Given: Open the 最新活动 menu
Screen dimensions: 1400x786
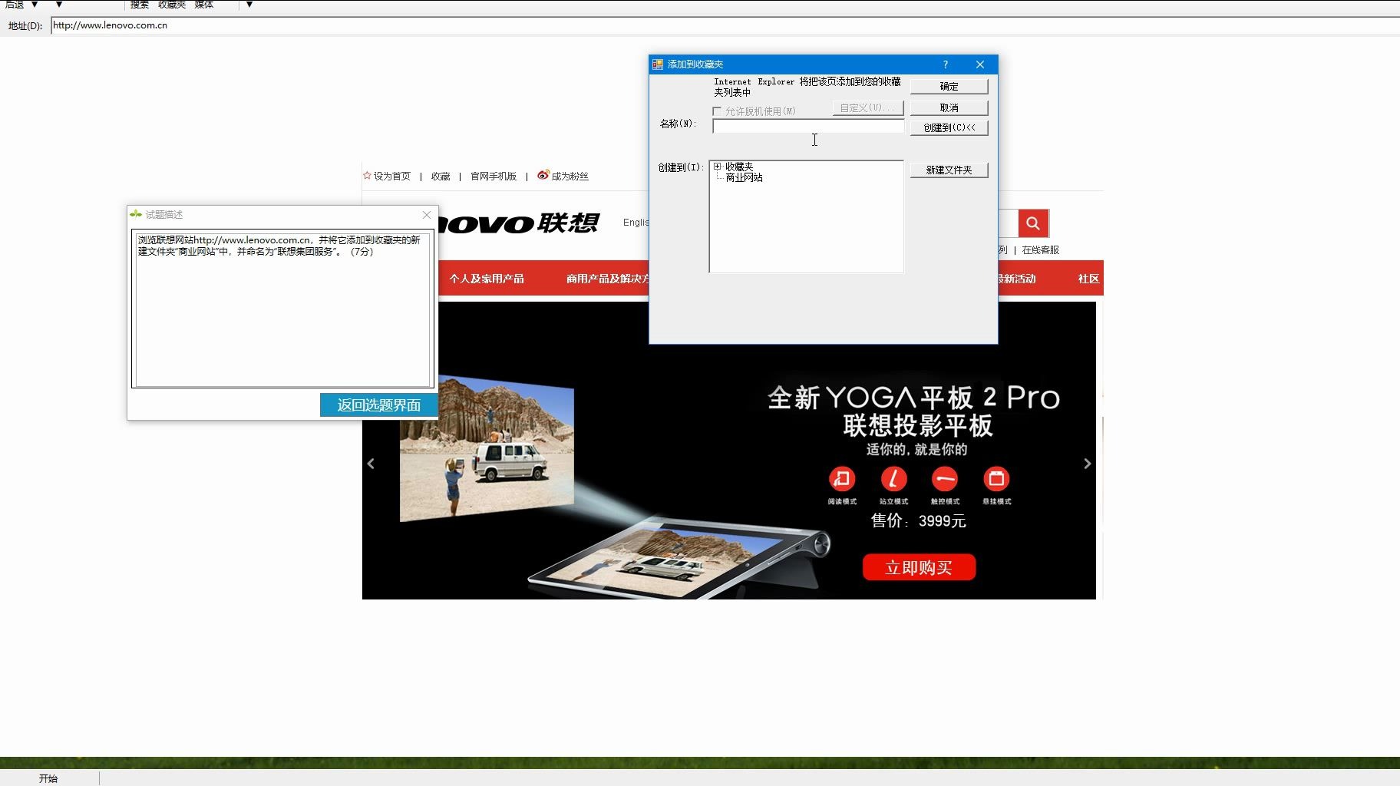Looking at the screenshot, I should coord(1017,279).
